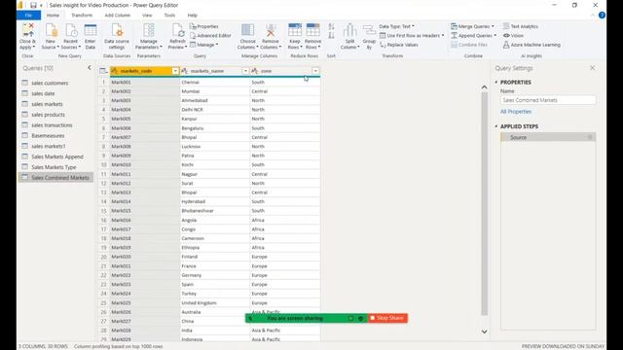The width and height of the screenshot is (623, 350).
Task: Open the Advanced Editor
Action: pyautogui.click(x=210, y=35)
